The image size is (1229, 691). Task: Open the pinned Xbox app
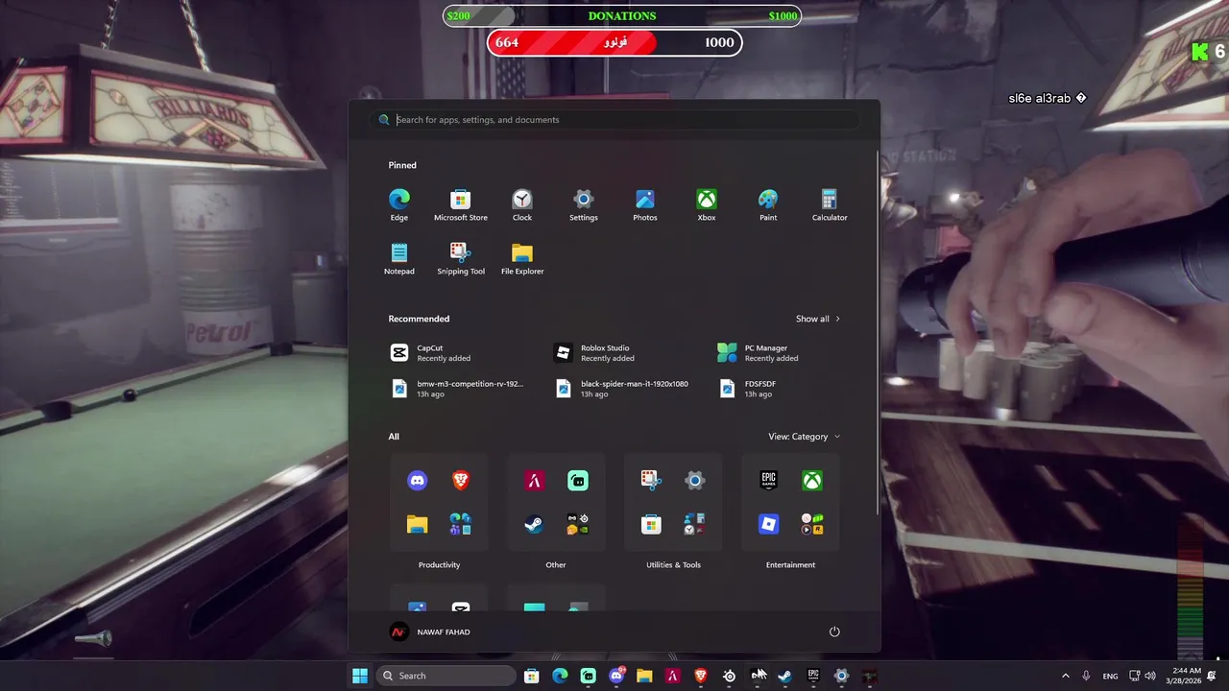click(707, 205)
